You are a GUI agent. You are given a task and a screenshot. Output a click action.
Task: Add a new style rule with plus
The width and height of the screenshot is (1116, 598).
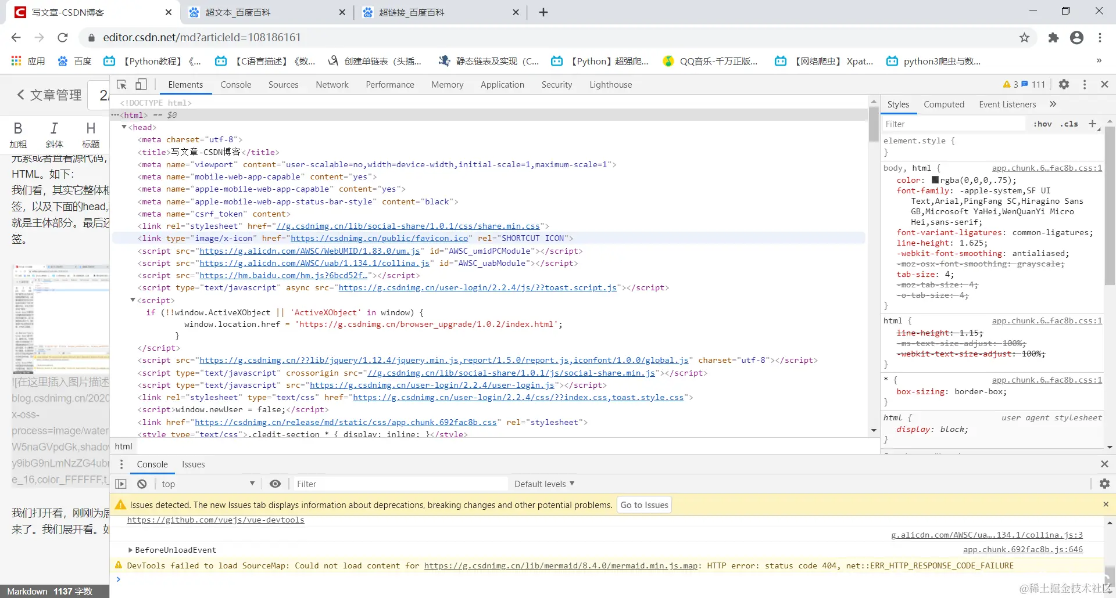click(1092, 124)
